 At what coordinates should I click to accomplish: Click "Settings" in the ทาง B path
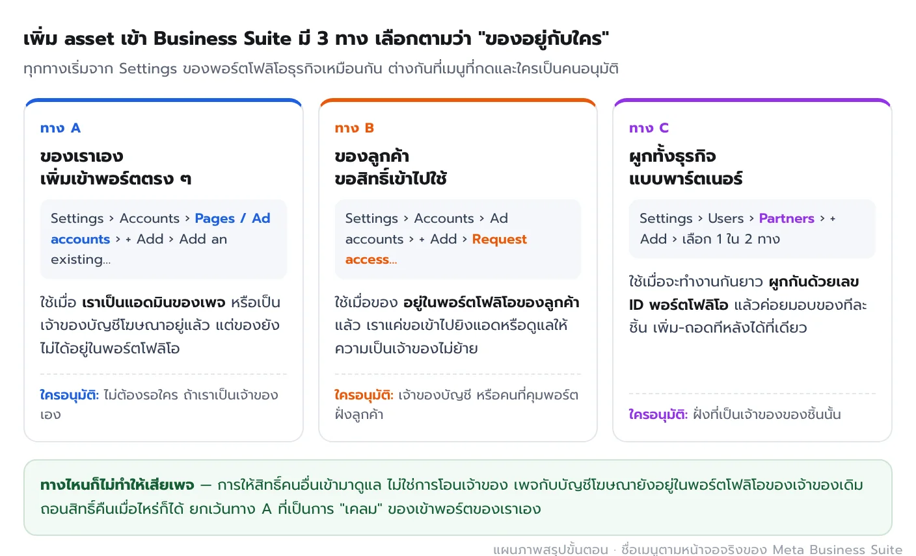[x=371, y=218]
